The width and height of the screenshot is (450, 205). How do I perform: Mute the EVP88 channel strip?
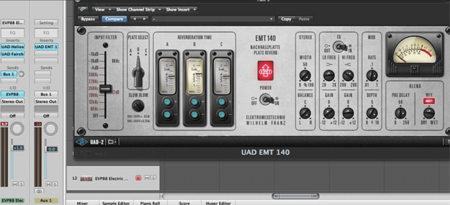pos(15,184)
